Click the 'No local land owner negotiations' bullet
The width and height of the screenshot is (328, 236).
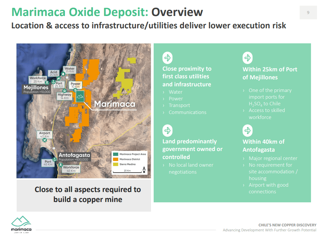(x=191, y=168)
